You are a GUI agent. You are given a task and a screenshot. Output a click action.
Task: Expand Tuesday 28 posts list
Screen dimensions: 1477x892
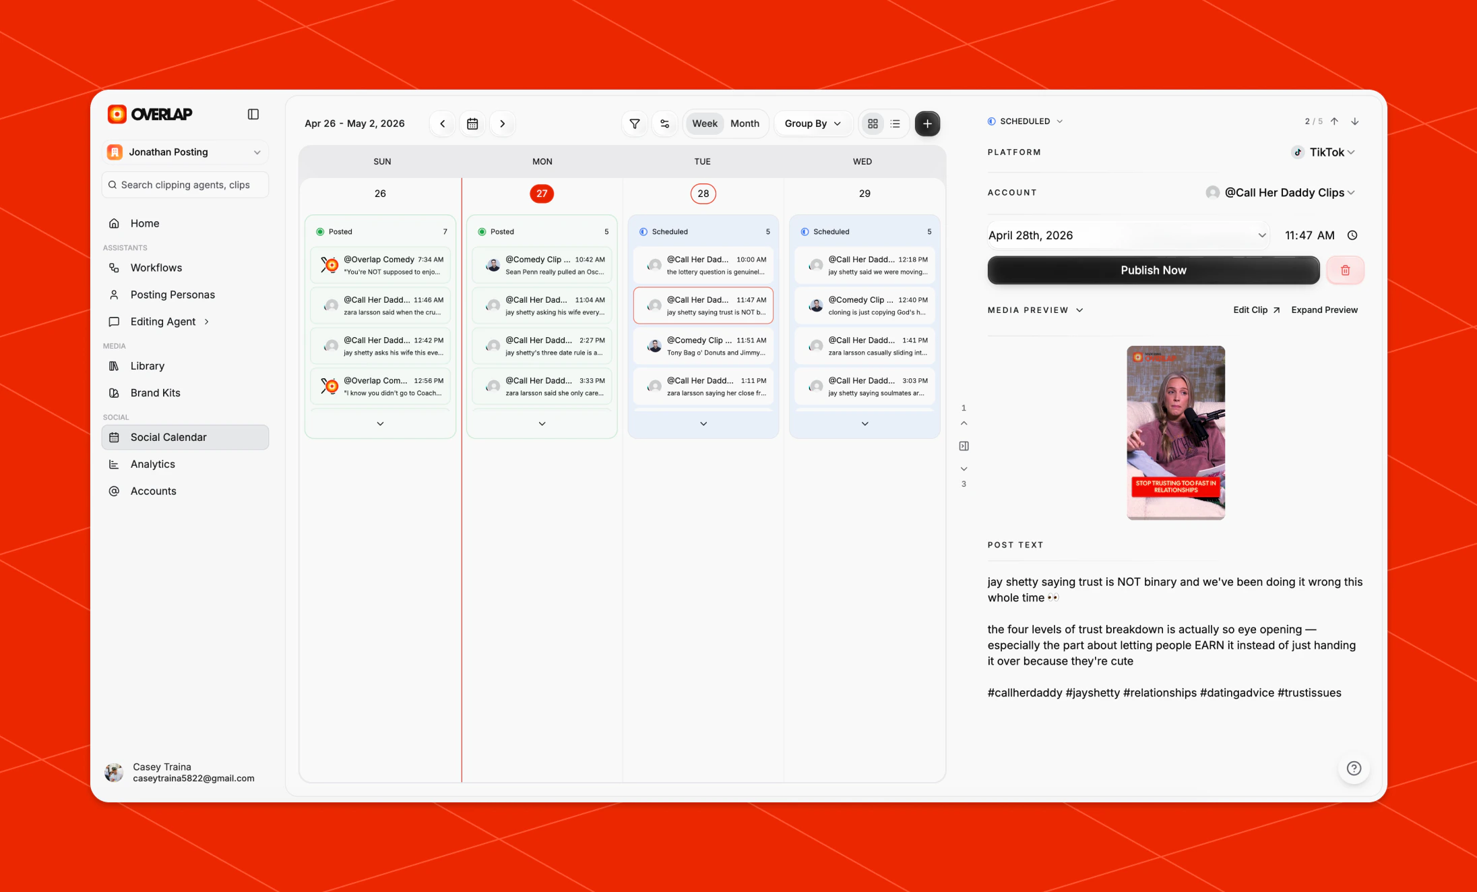coord(703,424)
